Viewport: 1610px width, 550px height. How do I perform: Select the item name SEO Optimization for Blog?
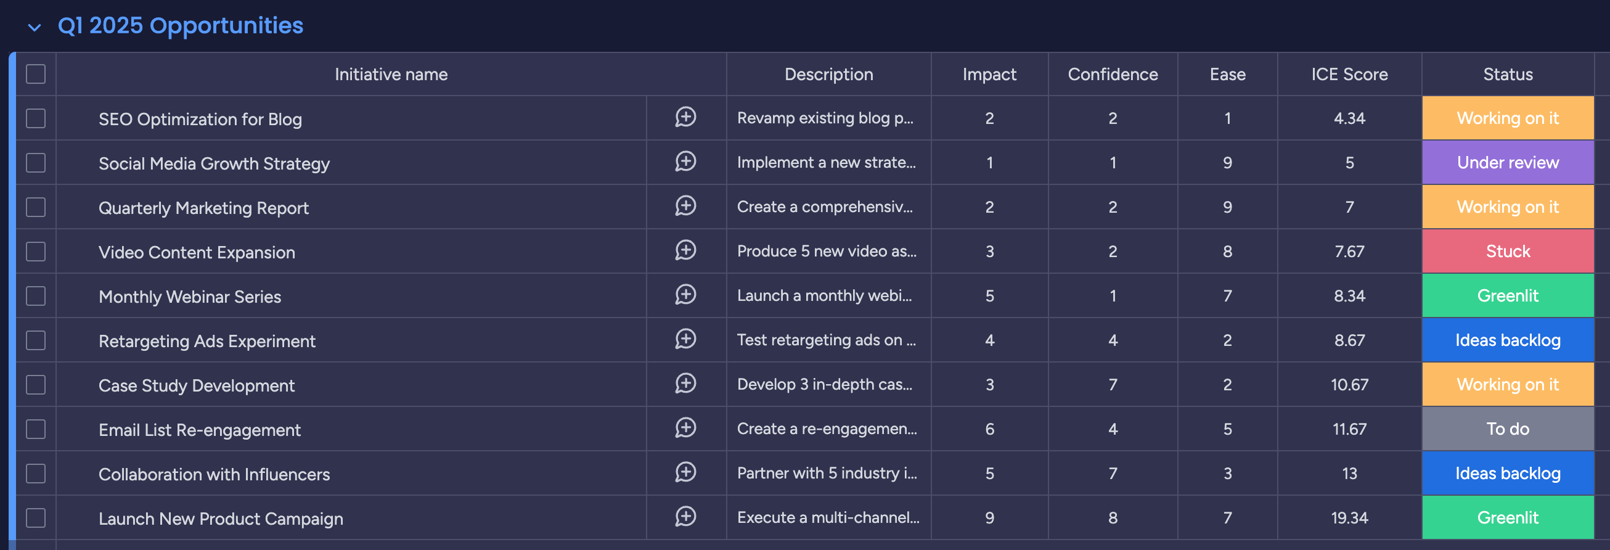[200, 119]
